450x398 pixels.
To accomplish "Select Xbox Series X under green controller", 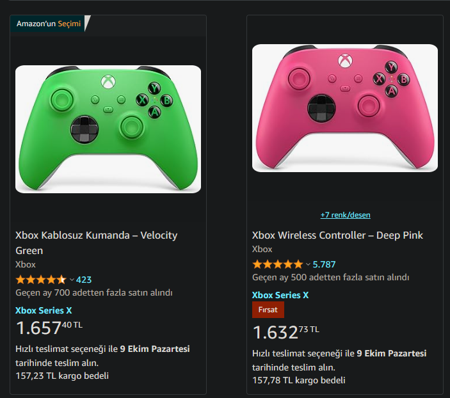I will pyautogui.click(x=44, y=310).
